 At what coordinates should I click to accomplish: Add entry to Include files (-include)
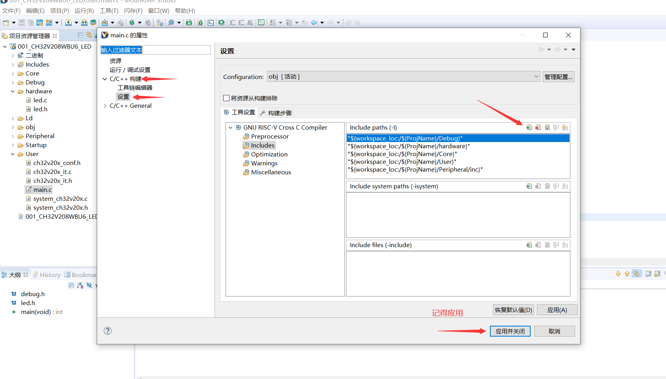coord(529,245)
